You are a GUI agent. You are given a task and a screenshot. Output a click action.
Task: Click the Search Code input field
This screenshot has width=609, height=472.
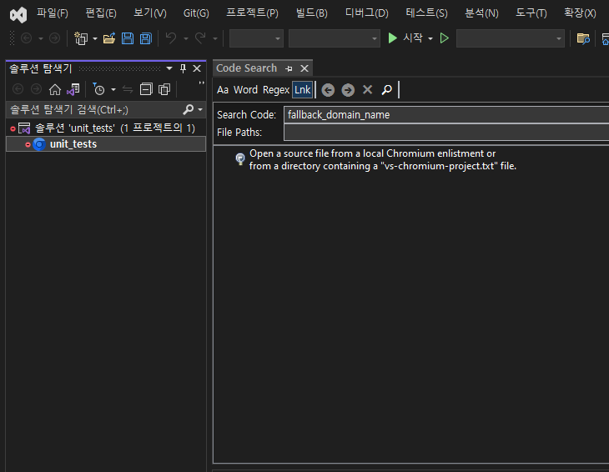tap(446, 115)
